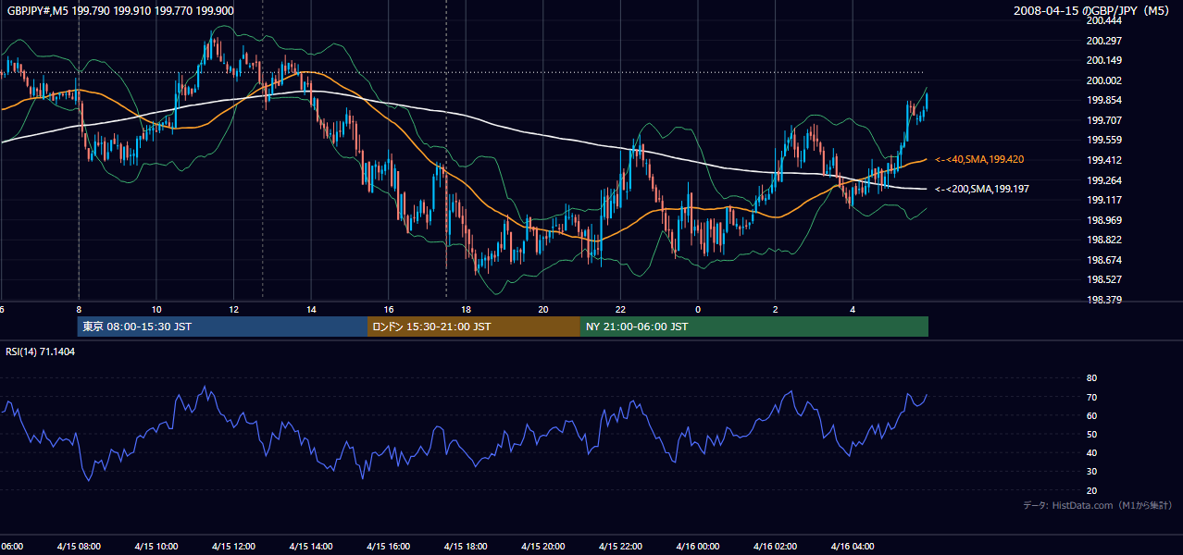The image size is (1183, 555).
Task: Click RSI scale value 80
Action: pos(1091,378)
